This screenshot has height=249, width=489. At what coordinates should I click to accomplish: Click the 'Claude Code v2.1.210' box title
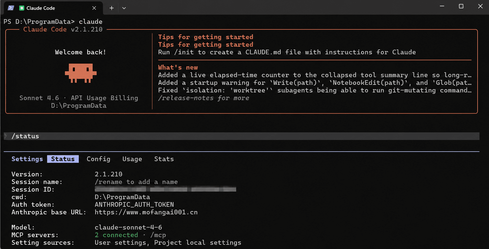(x=63, y=29)
